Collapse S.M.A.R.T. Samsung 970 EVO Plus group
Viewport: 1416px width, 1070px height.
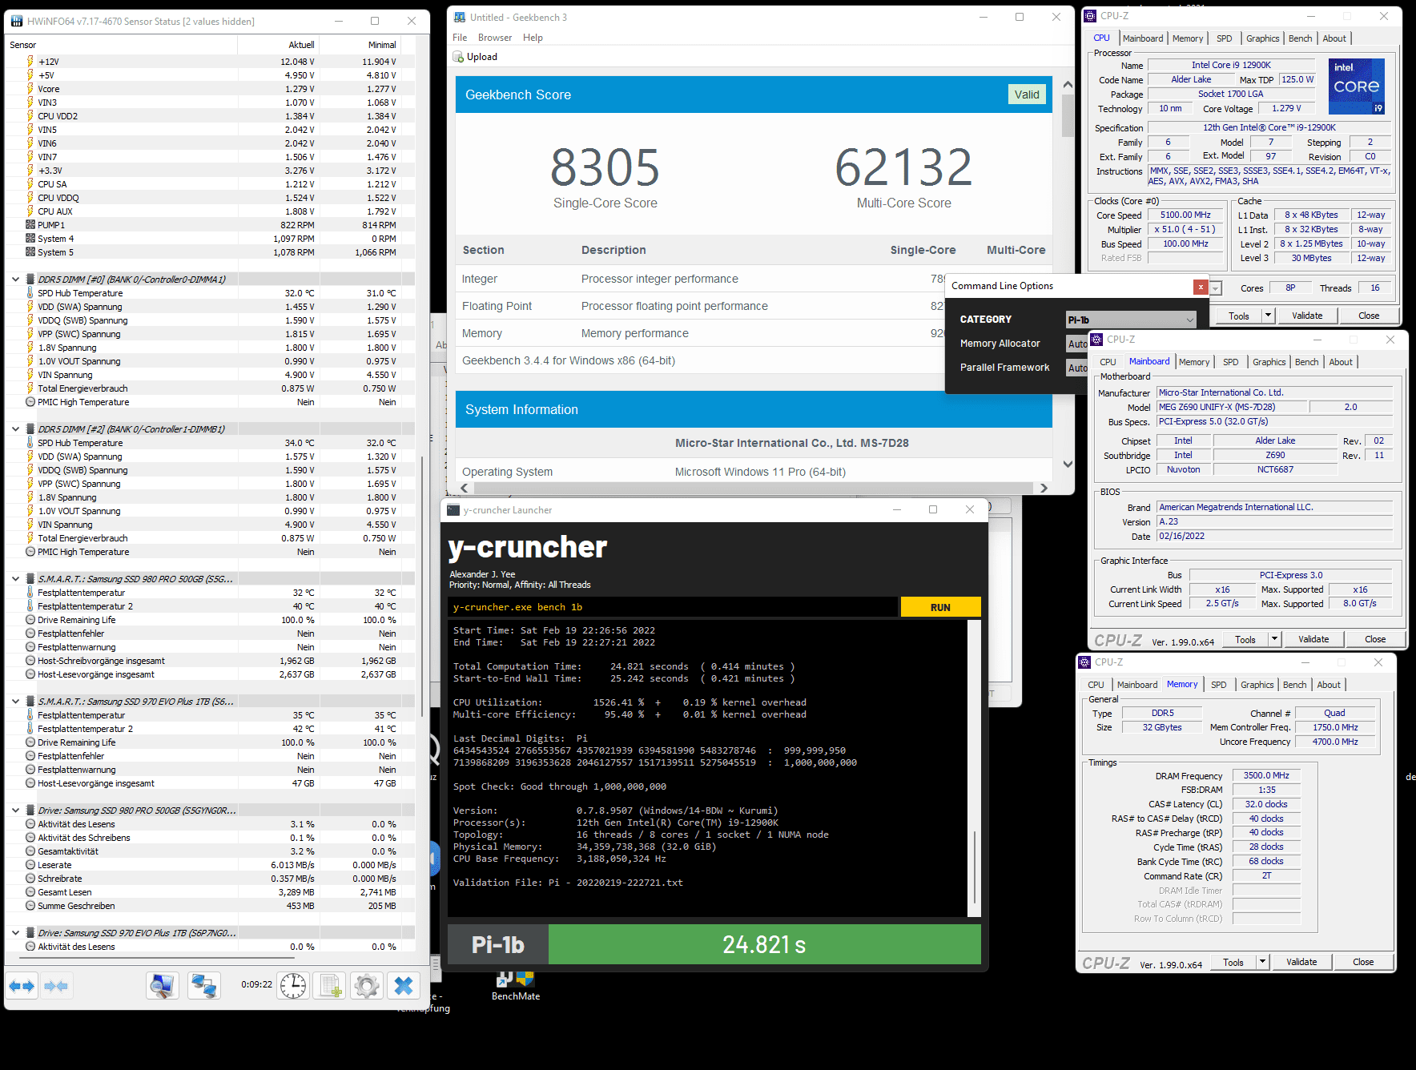click(15, 702)
